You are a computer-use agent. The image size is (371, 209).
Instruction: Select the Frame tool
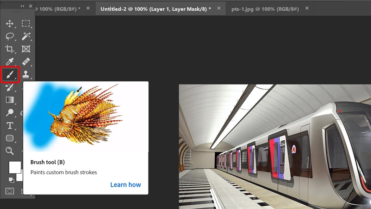point(26,49)
